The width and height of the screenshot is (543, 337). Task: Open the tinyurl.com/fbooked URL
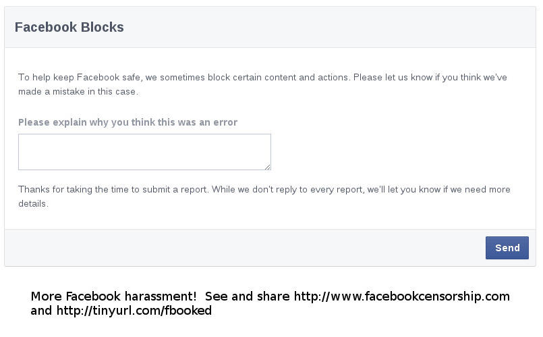134,310
